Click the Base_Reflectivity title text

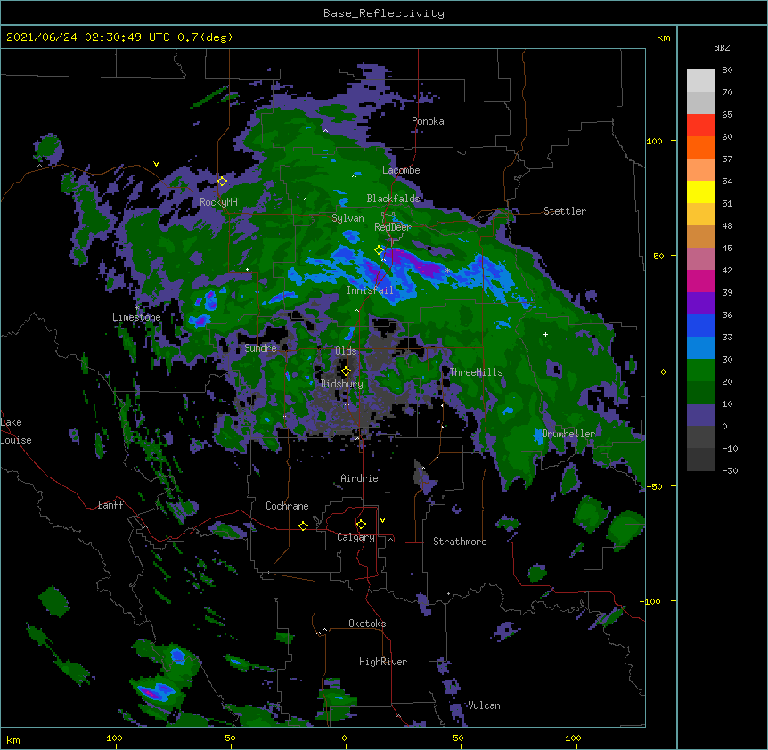coord(384,13)
